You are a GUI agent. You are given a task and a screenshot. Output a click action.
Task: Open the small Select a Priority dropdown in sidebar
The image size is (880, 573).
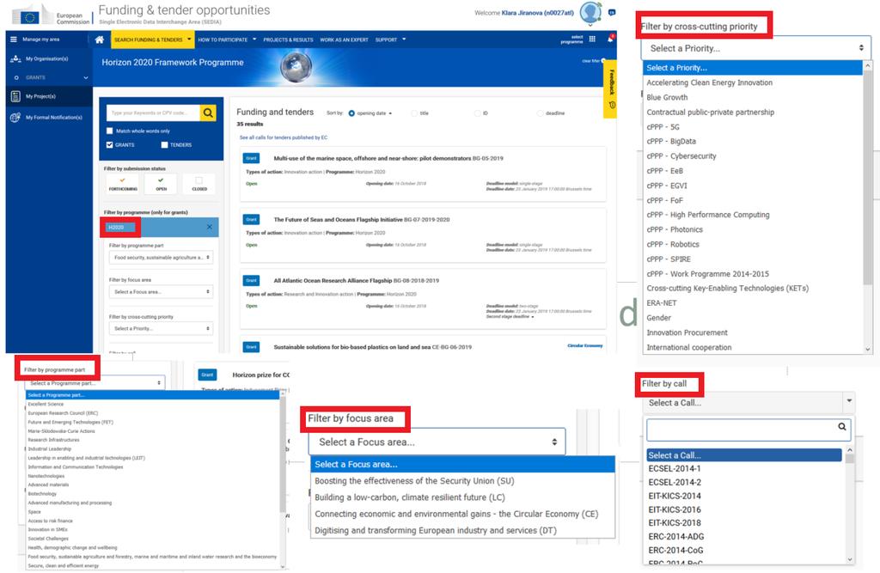point(161,328)
